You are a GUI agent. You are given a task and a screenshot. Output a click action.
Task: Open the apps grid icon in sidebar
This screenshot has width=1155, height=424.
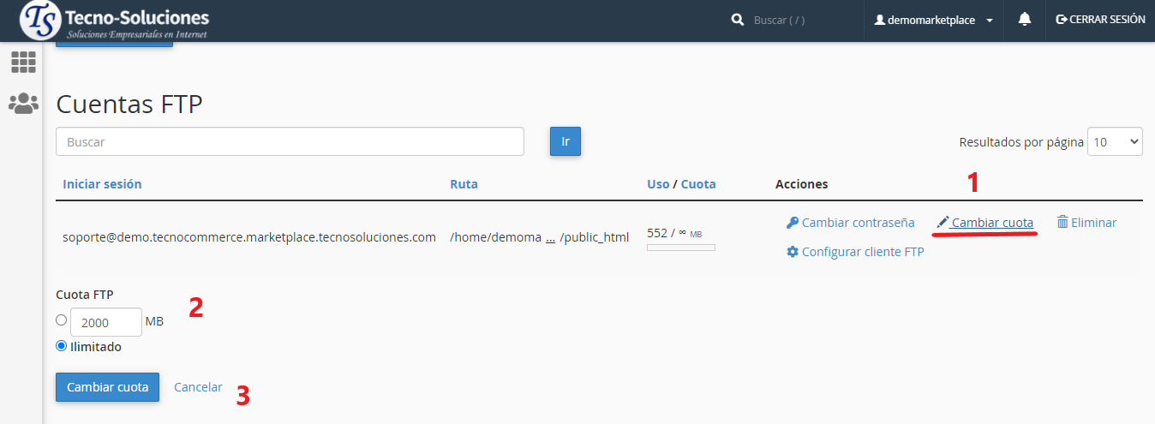pos(23,62)
